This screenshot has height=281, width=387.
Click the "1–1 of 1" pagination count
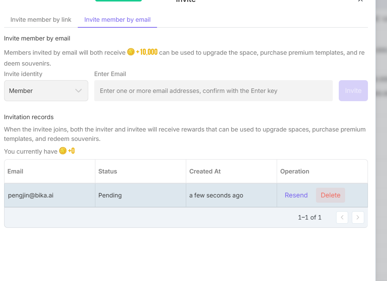[x=310, y=217]
